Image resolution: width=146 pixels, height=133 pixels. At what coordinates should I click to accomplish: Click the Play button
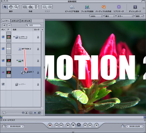[x=73, y=125]
